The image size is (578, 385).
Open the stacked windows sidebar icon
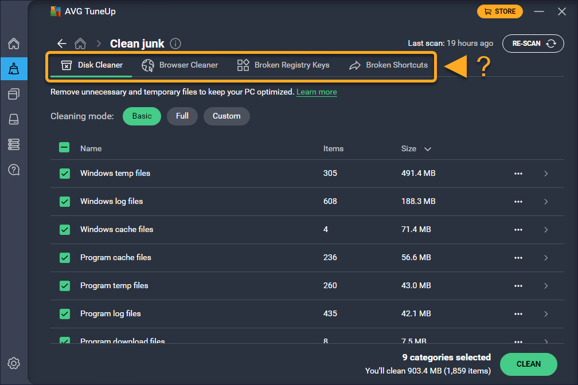tap(14, 94)
